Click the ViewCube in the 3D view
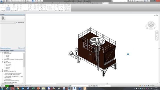Image resolution: width=160 pixels, height=90 pixels. [x=151, y=24]
